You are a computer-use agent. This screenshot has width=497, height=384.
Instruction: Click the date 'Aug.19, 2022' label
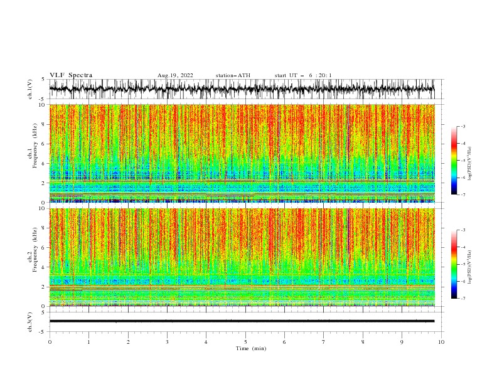(175, 75)
